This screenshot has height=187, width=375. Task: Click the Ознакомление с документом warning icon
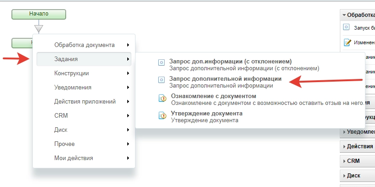coord(162,98)
